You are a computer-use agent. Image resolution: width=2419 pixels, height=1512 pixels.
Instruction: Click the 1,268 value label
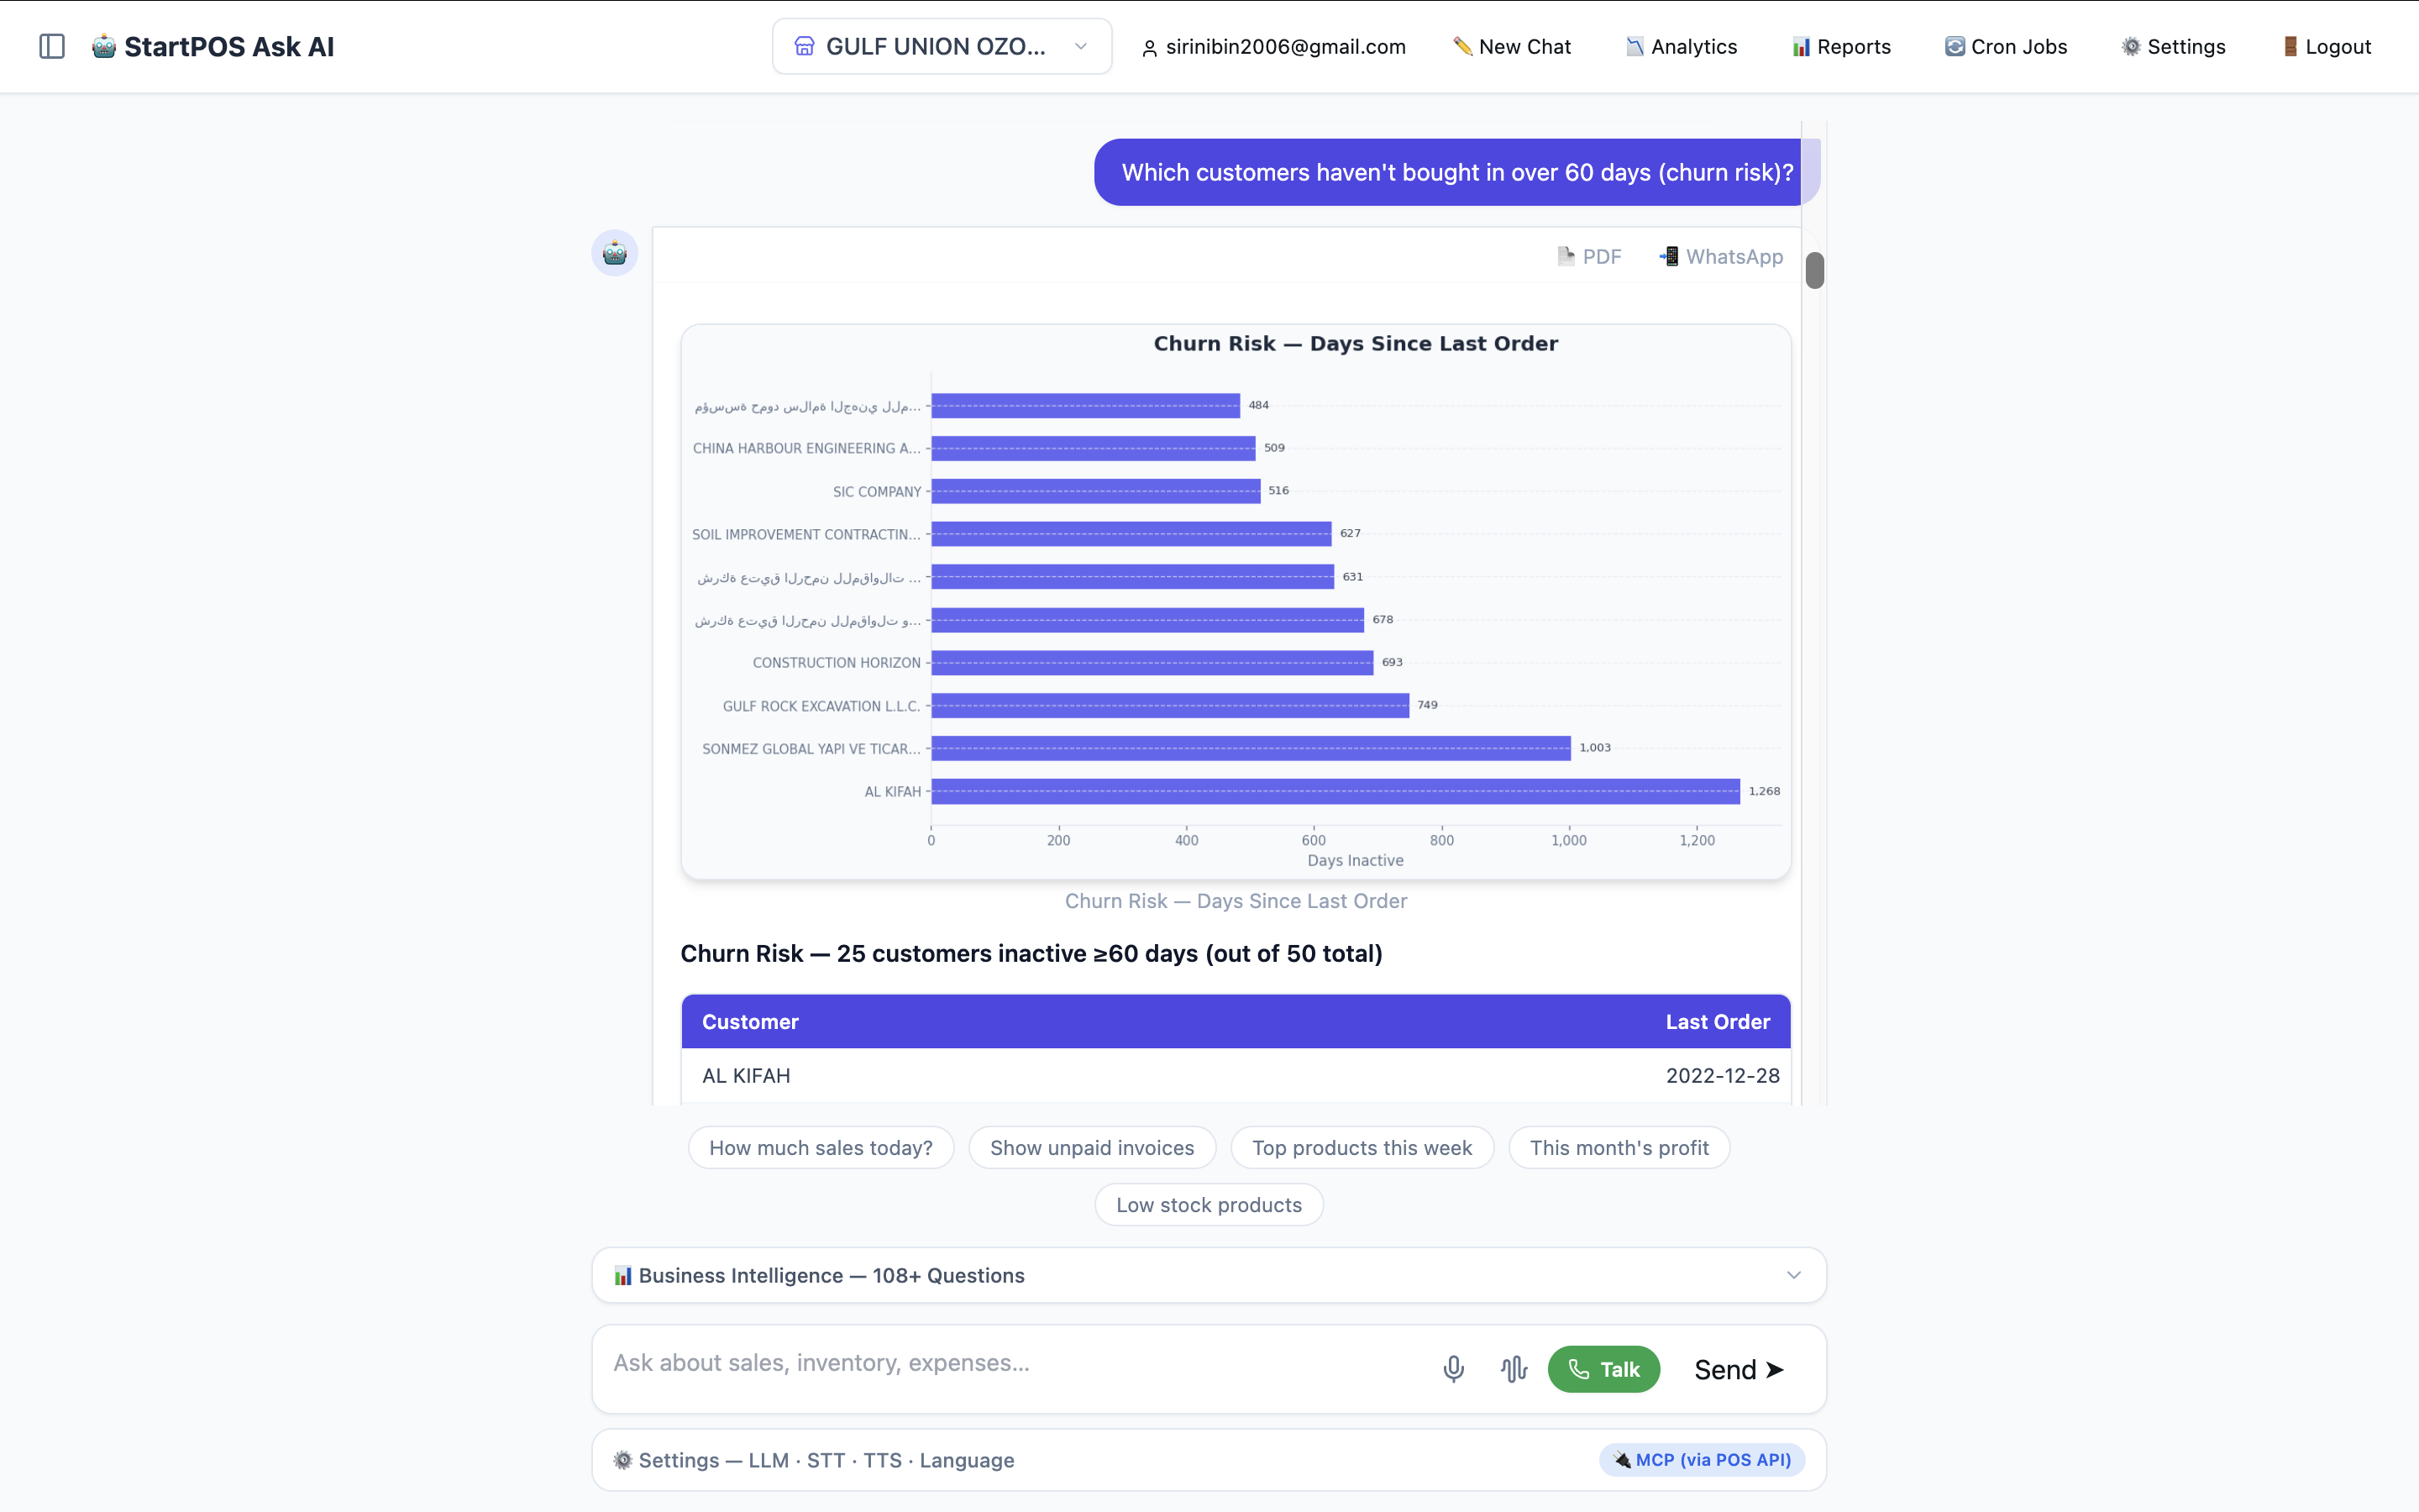(x=1763, y=791)
